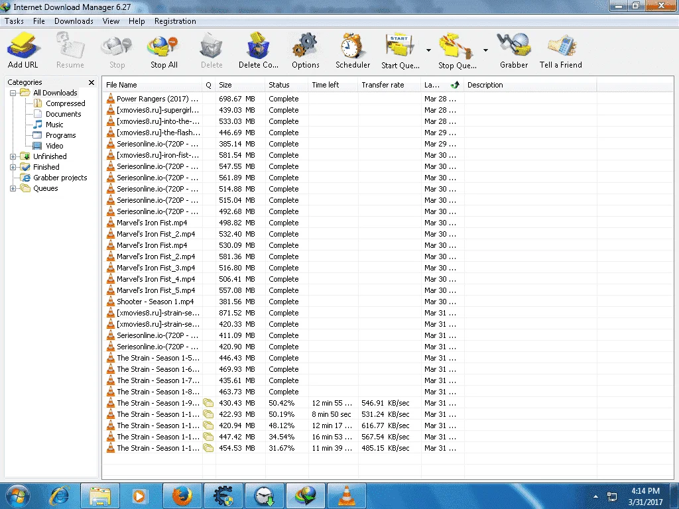Image resolution: width=679 pixels, height=509 pixels.
Task: Open Internet Explorer from the taskbar
Action: click(59, 496)
